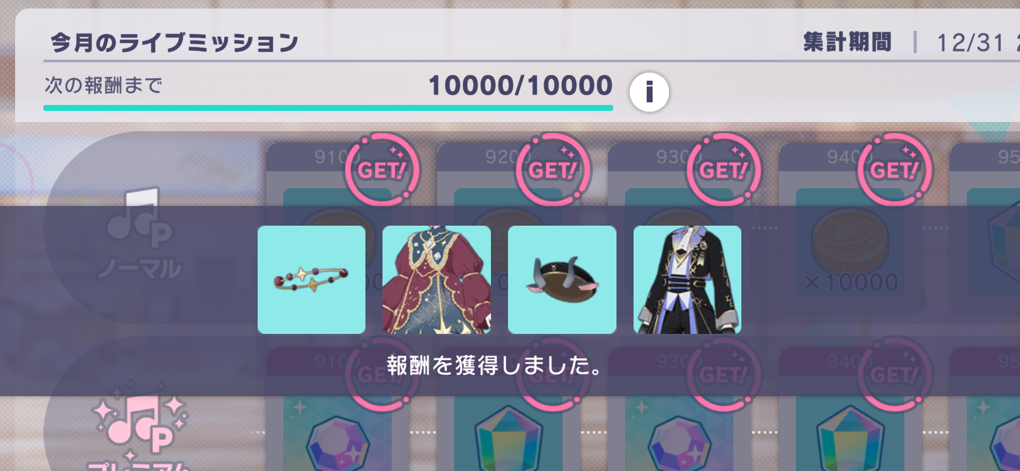This screenshot has width=1020, height=471.
Task: Select the black and purple coat reward
Action: [687, 279]
